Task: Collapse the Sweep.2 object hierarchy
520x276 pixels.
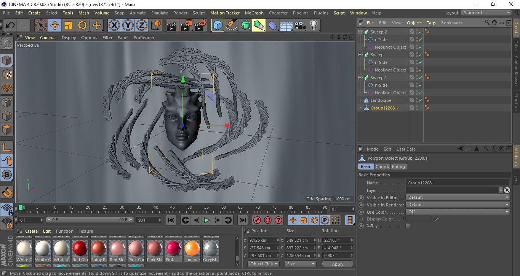Action: (x=360, y=32)
